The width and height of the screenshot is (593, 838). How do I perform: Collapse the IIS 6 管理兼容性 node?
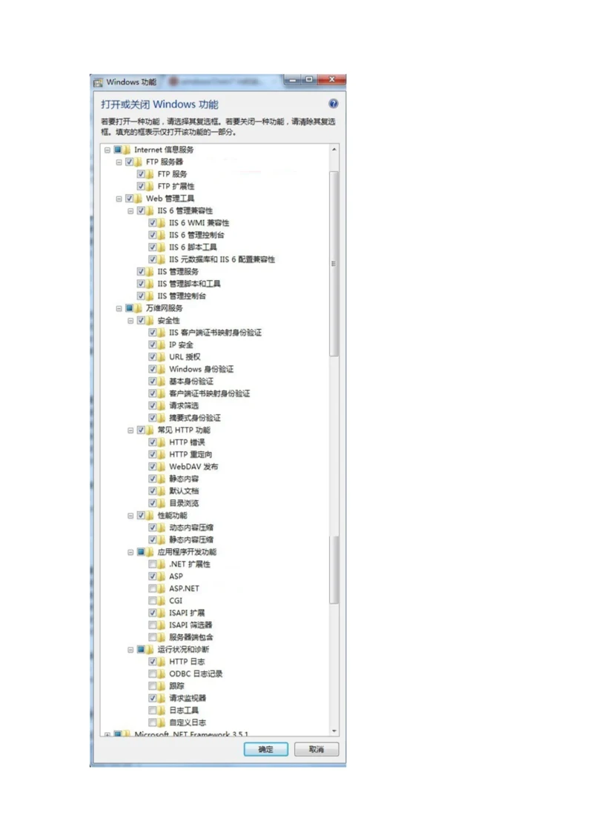coord(130,211)
